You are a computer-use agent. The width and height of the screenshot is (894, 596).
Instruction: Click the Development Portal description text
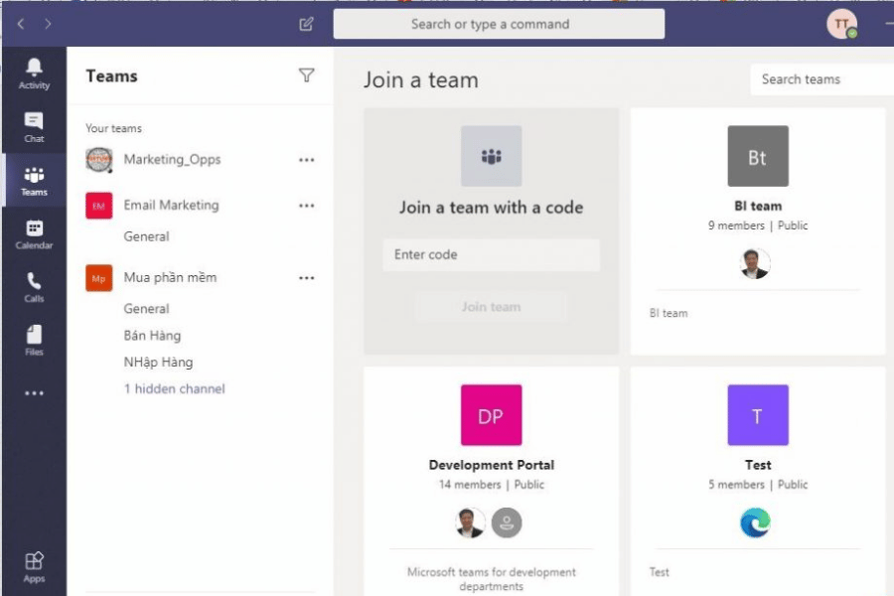491,579
